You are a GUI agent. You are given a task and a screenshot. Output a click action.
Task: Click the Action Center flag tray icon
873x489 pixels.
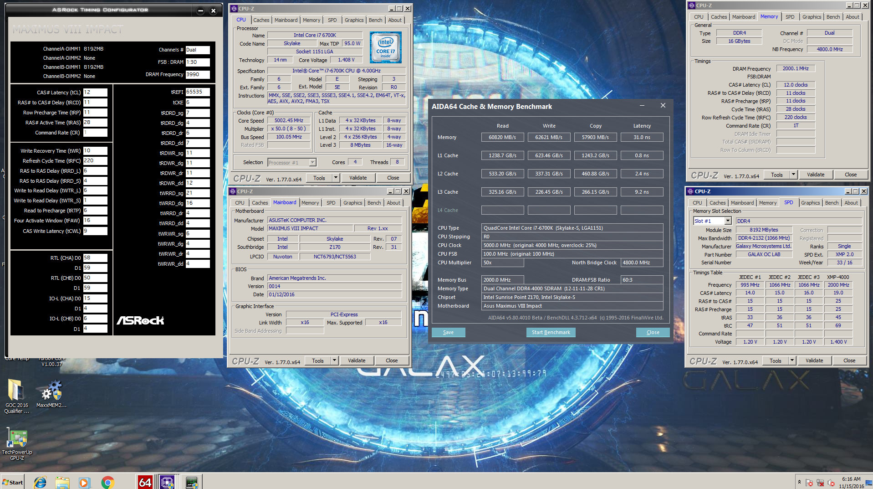809,483
